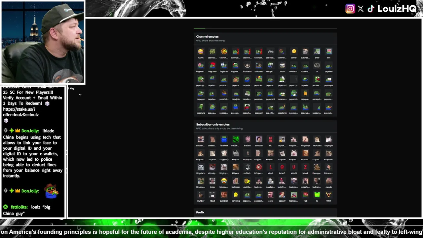Viewport: 423px width, 238px height.
Task: Click the letterO emote
Action: click(282, 167)
